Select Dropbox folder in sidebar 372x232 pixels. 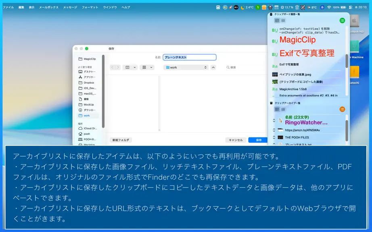pos(87,83)
